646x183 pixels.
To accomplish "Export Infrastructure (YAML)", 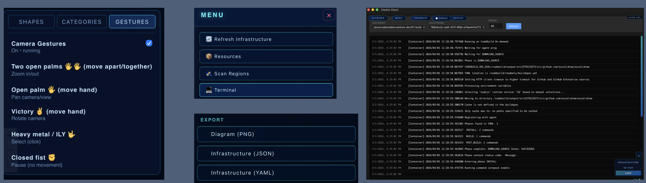I will [x=276, y=173].
